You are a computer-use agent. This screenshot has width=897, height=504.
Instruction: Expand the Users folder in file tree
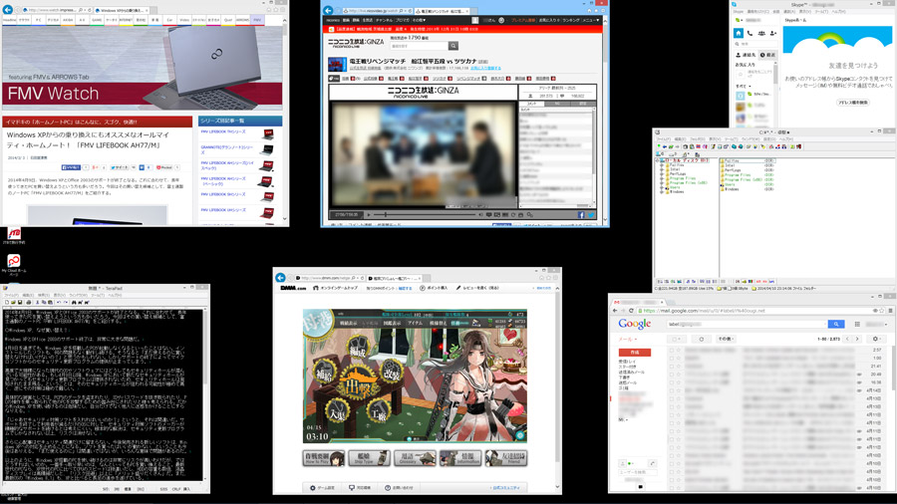[x=662, y=186]
